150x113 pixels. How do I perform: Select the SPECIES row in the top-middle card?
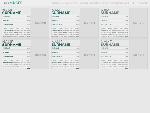(66, 20)
